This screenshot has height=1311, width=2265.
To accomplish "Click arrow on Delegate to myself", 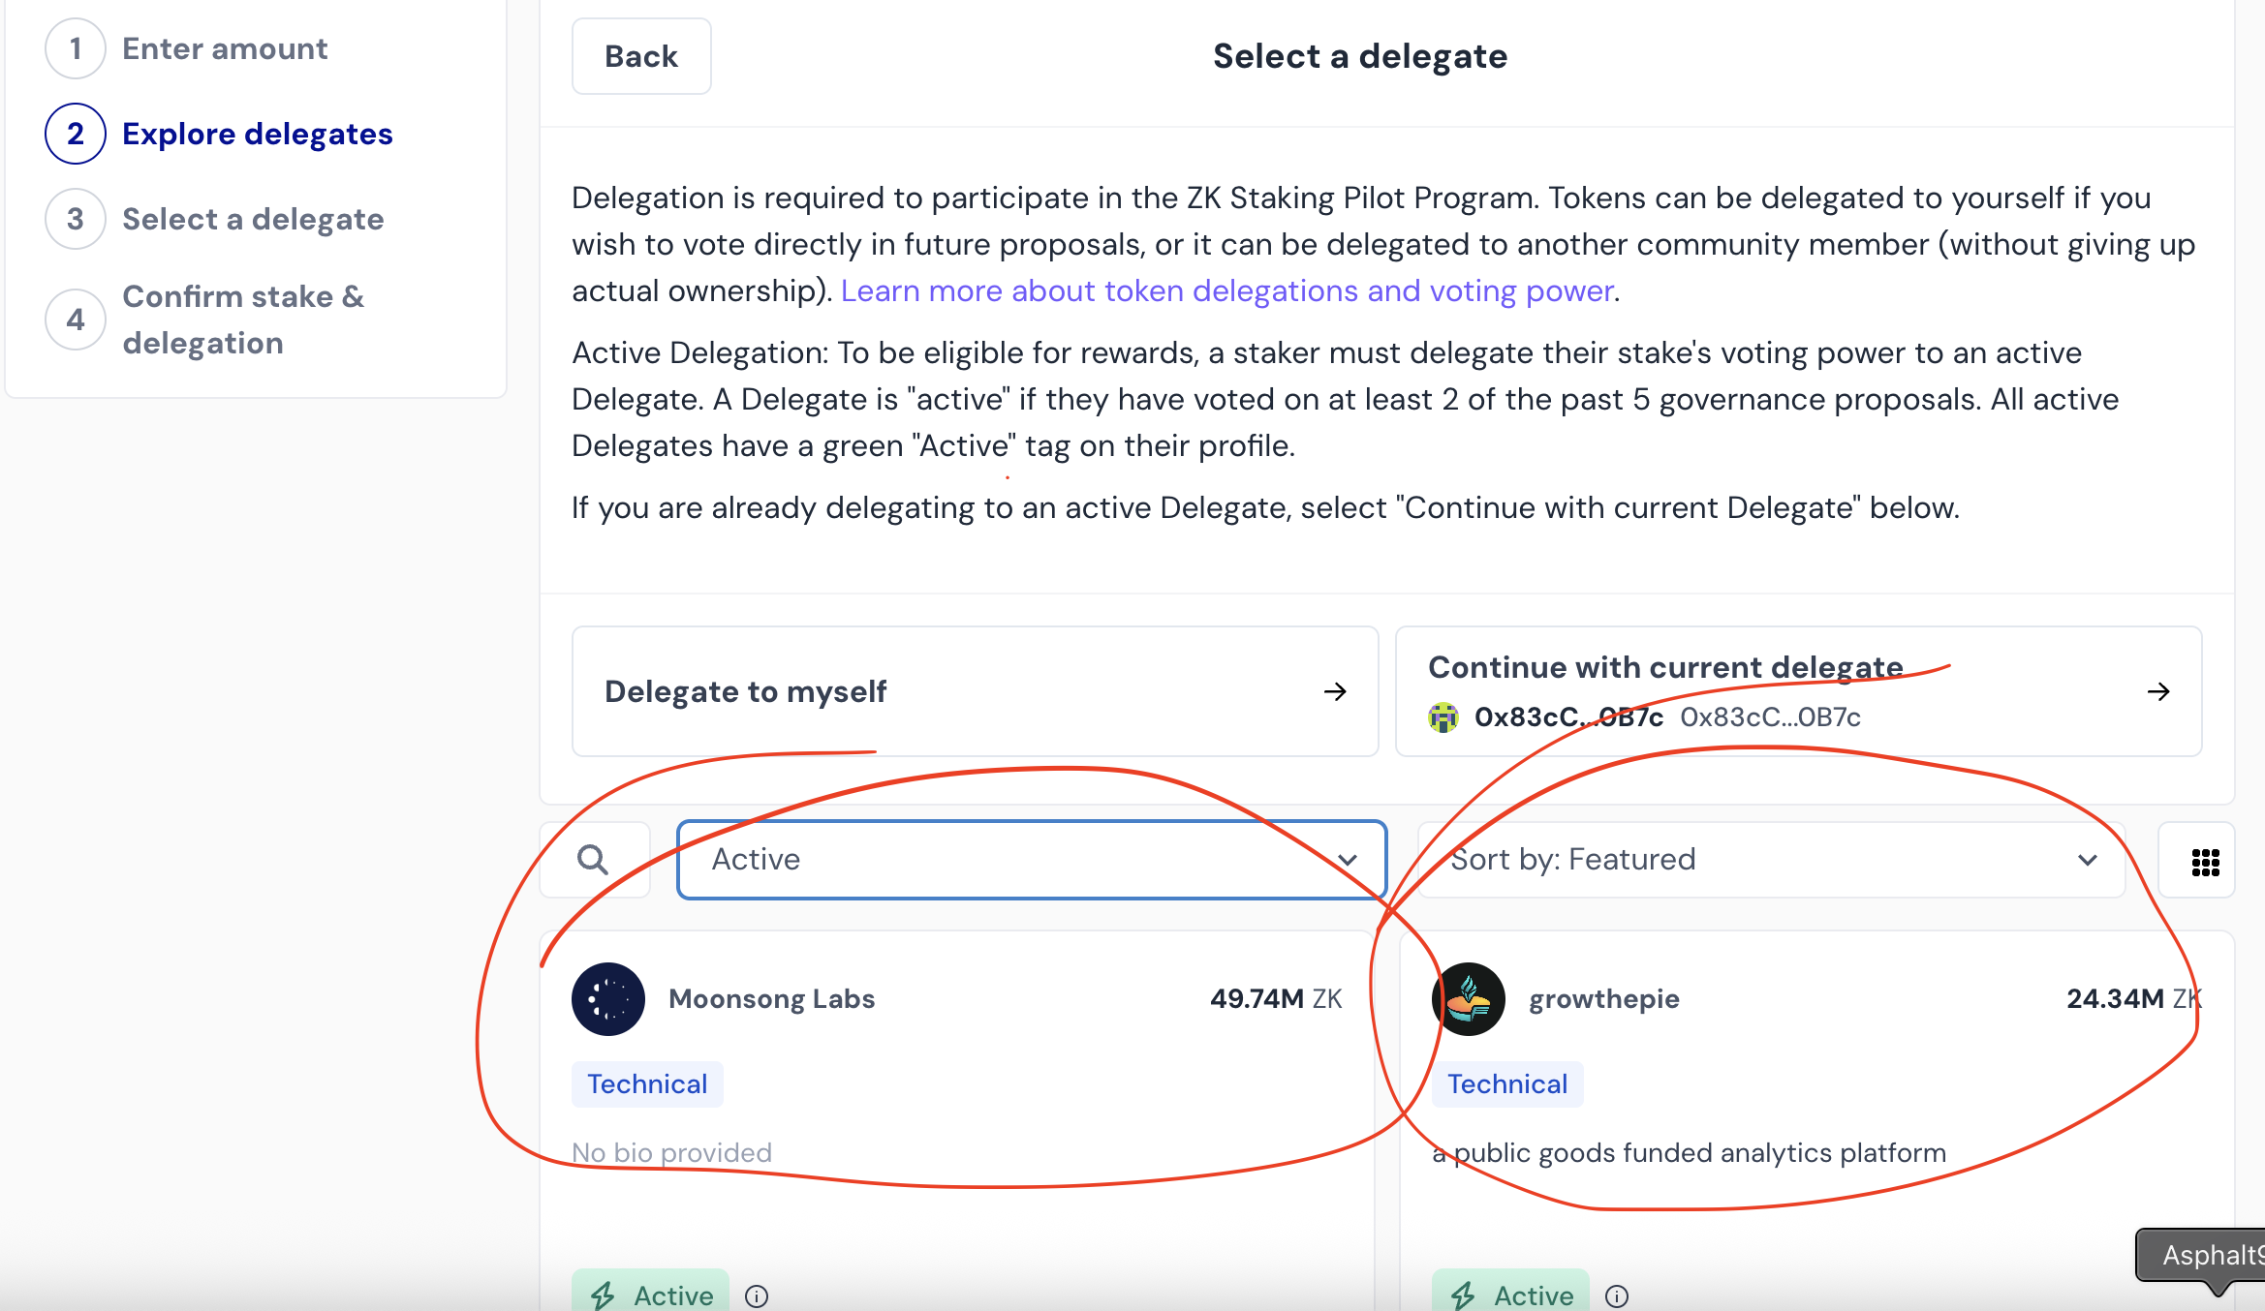I will [1335, 691].
